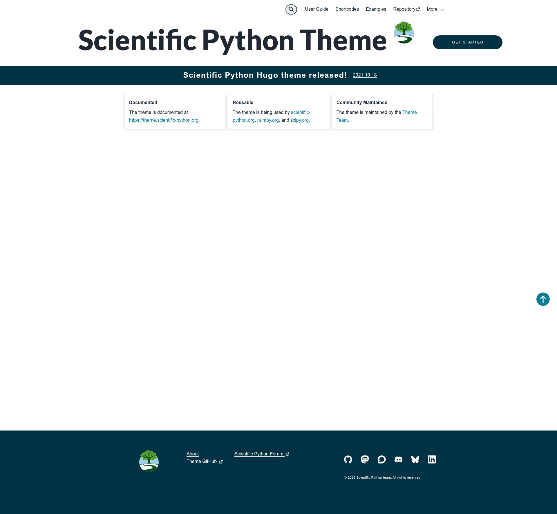Click the GET STARTED button

(467, 42)
